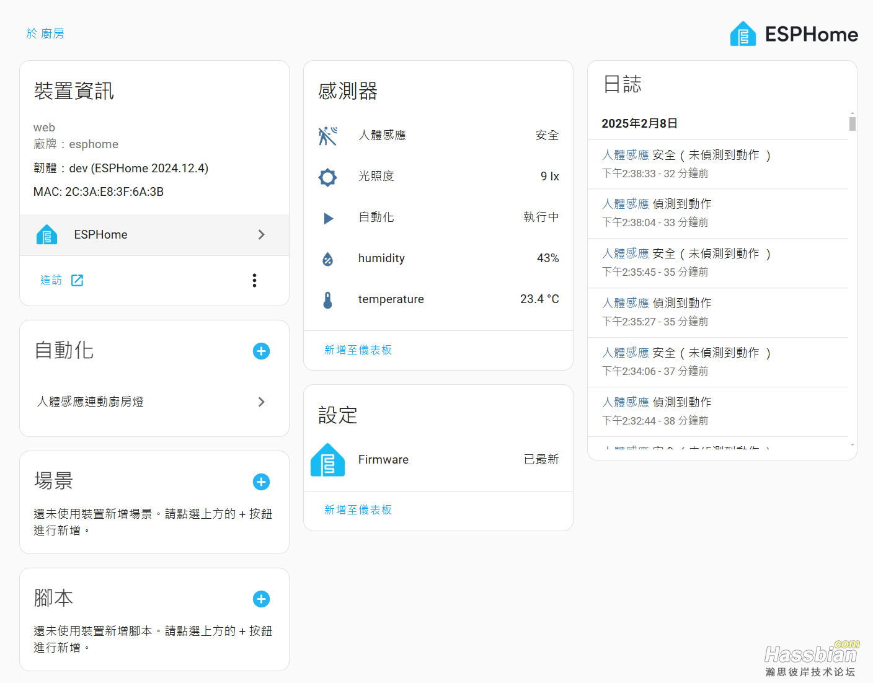
Task: Click the motion sensor icon for 人體感應
Action: [x=327, y=136]
